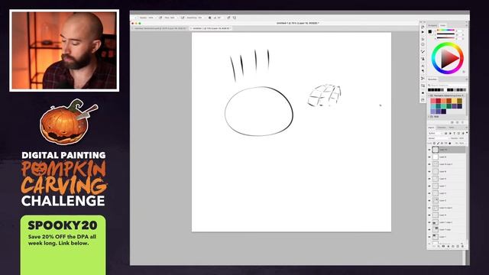This screenshot has height=275, width=489.
Task: Click the rainbow hue slider bar
Action: click(x=445, y=31)
